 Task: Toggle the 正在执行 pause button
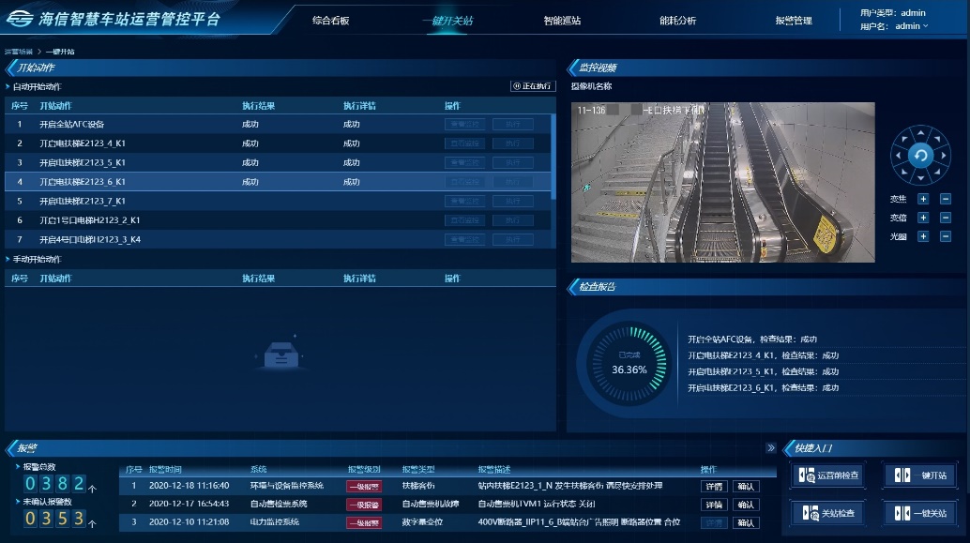click(533, 86)
